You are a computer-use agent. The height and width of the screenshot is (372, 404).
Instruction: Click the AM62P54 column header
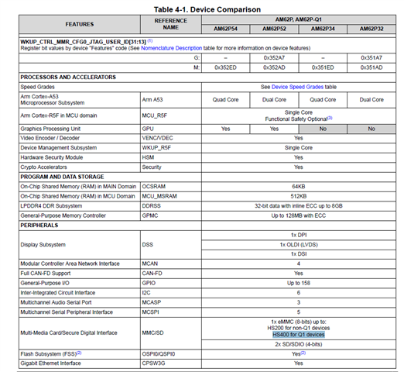coord(225,29)
